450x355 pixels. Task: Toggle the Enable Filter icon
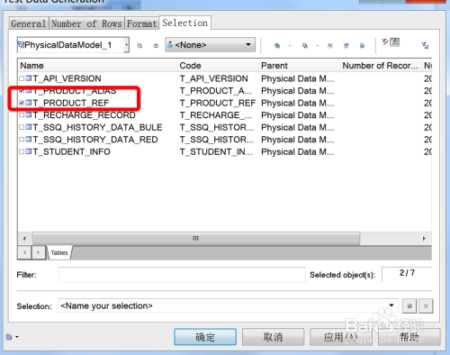[395, 41]
